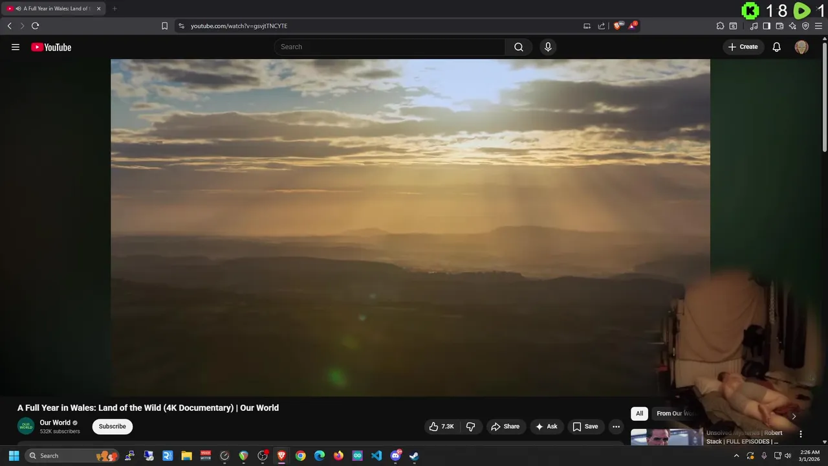Open Brave main menu hamburger
Image resolution: width=828 pixels, height=466 pixels.
pyautogui.click(x=818, y=26)
